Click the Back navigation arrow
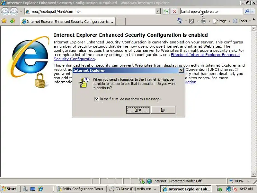 [x=5, y=11]
